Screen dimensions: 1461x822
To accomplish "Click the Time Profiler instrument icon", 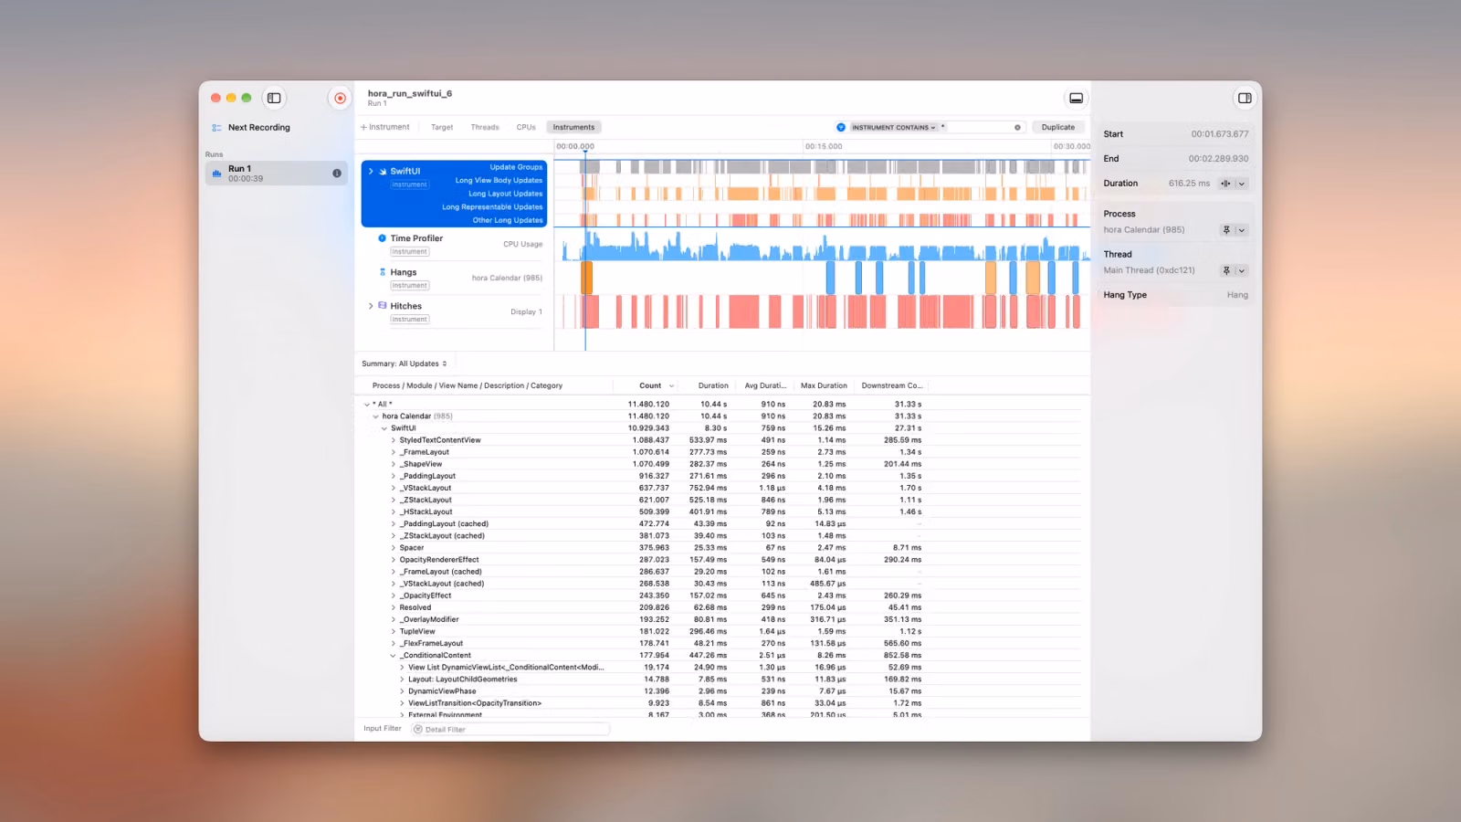I will 383,238.
